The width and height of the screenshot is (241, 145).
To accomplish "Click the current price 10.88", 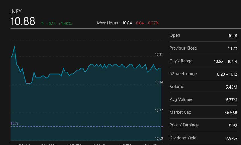I will coord(23,22).
